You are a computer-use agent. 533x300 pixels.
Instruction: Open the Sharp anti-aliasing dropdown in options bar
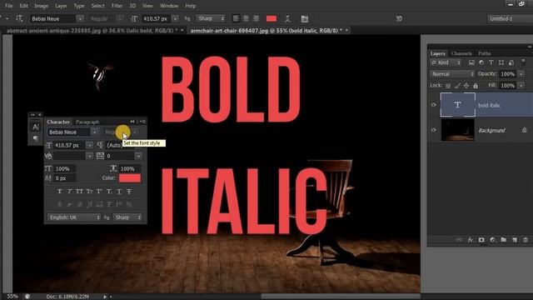[x=211, y=18]
